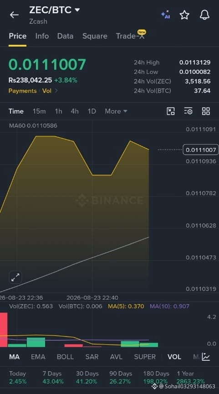This screenshot has height=394, width=219.
Task: Open the chart snapshot icon
Action: (171, 111)
